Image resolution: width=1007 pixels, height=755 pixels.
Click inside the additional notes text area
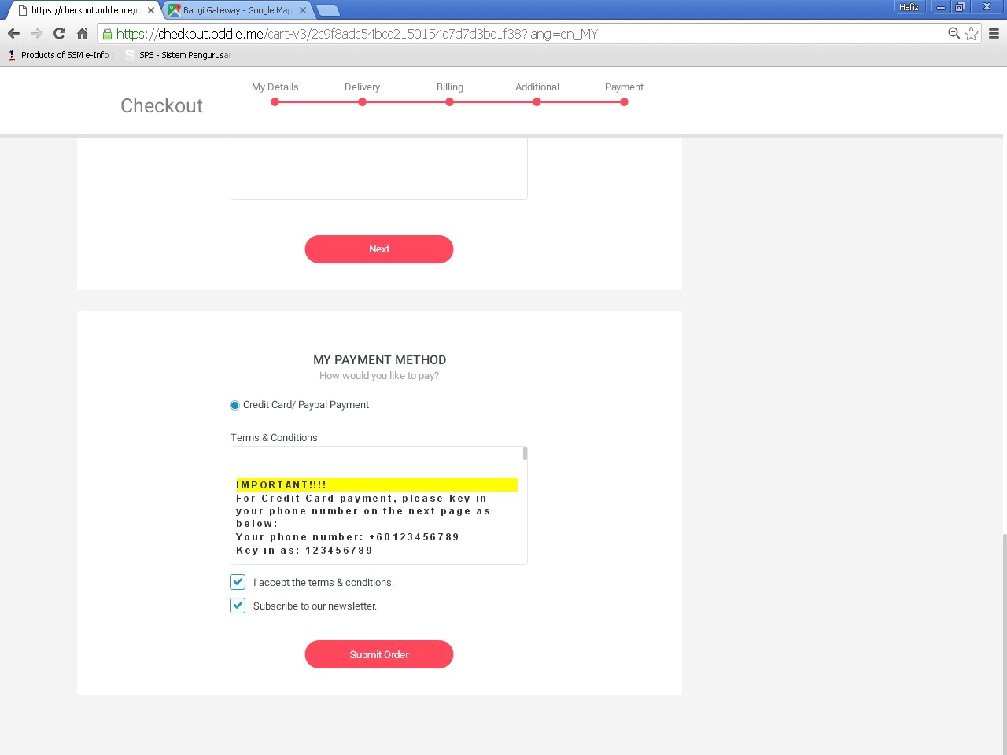click(378, 168)
